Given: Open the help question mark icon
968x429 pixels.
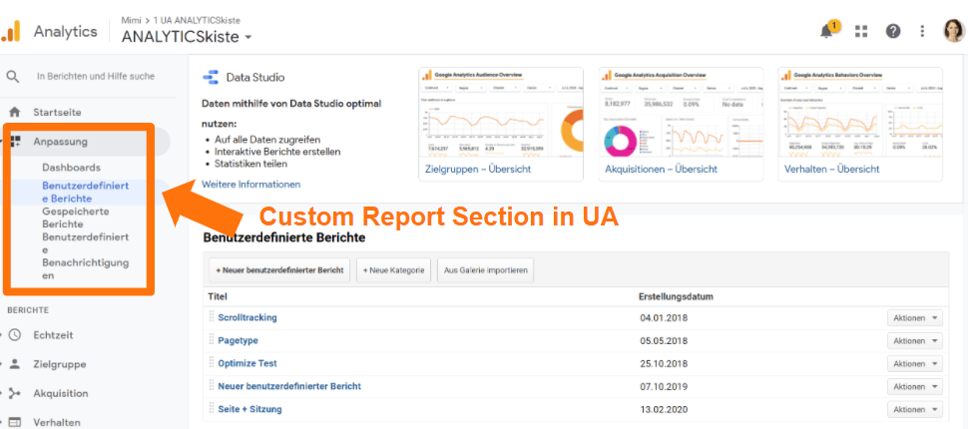Looking at the screenshot, I should point(893,32).
